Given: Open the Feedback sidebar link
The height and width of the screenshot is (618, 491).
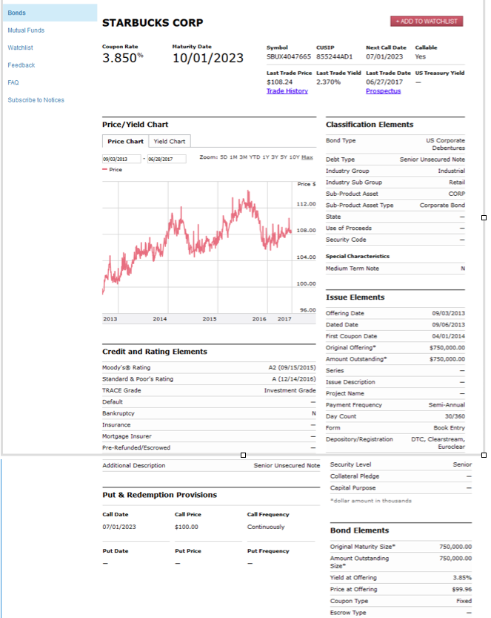Looking at the screenshot, I should click(21, 65).
